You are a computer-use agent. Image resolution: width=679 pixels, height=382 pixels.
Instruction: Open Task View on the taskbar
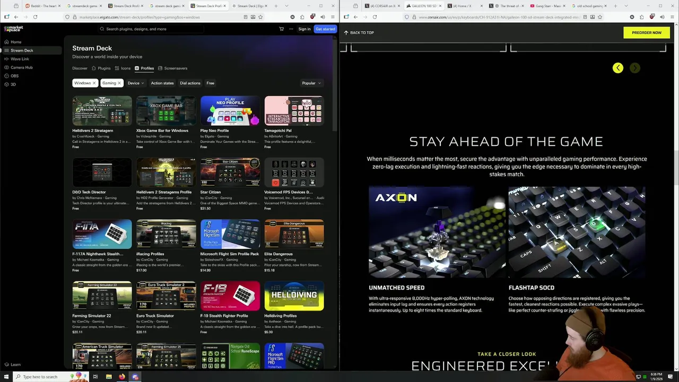(95, 377)
